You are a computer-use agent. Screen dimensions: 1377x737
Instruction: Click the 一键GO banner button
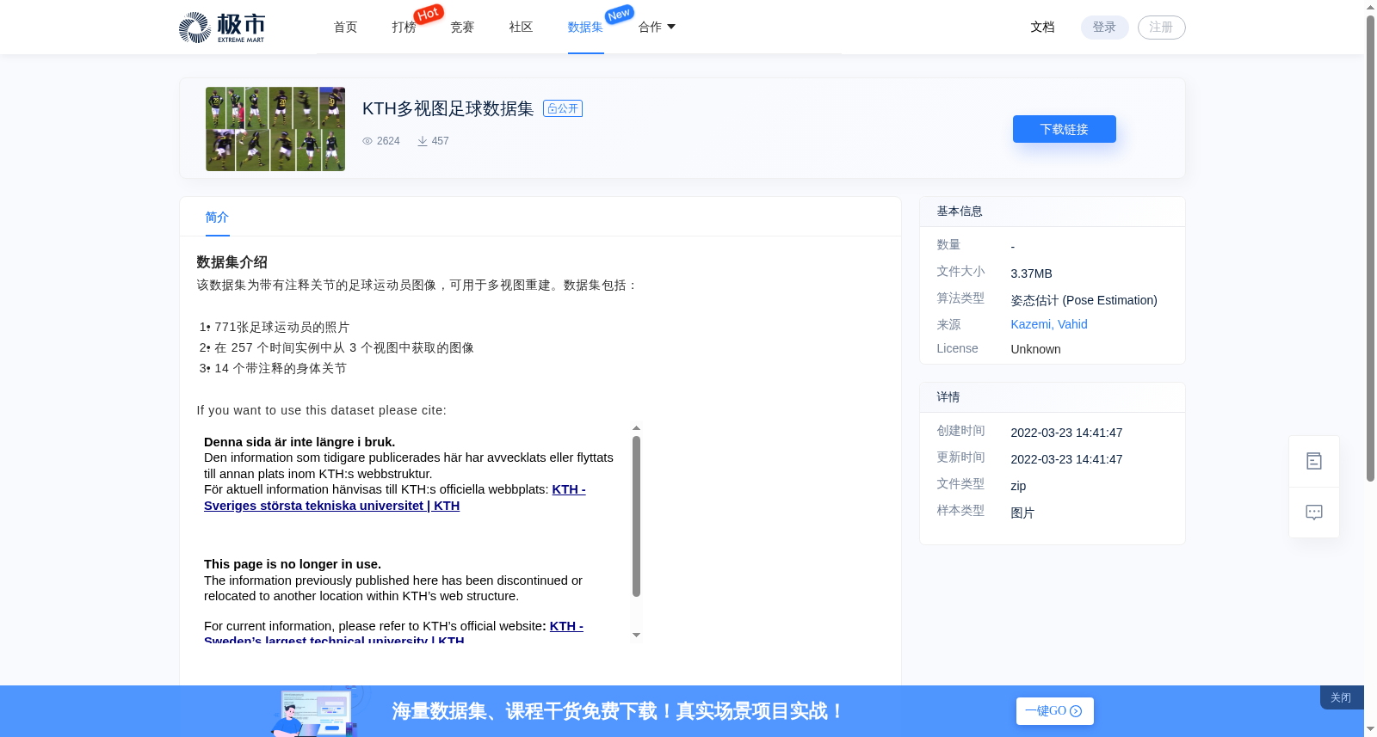pyautogui.click(x=1054, y=711)
